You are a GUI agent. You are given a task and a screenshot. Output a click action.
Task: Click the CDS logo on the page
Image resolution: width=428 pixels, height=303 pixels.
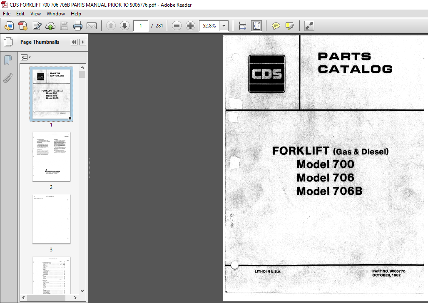pos(267,74)
